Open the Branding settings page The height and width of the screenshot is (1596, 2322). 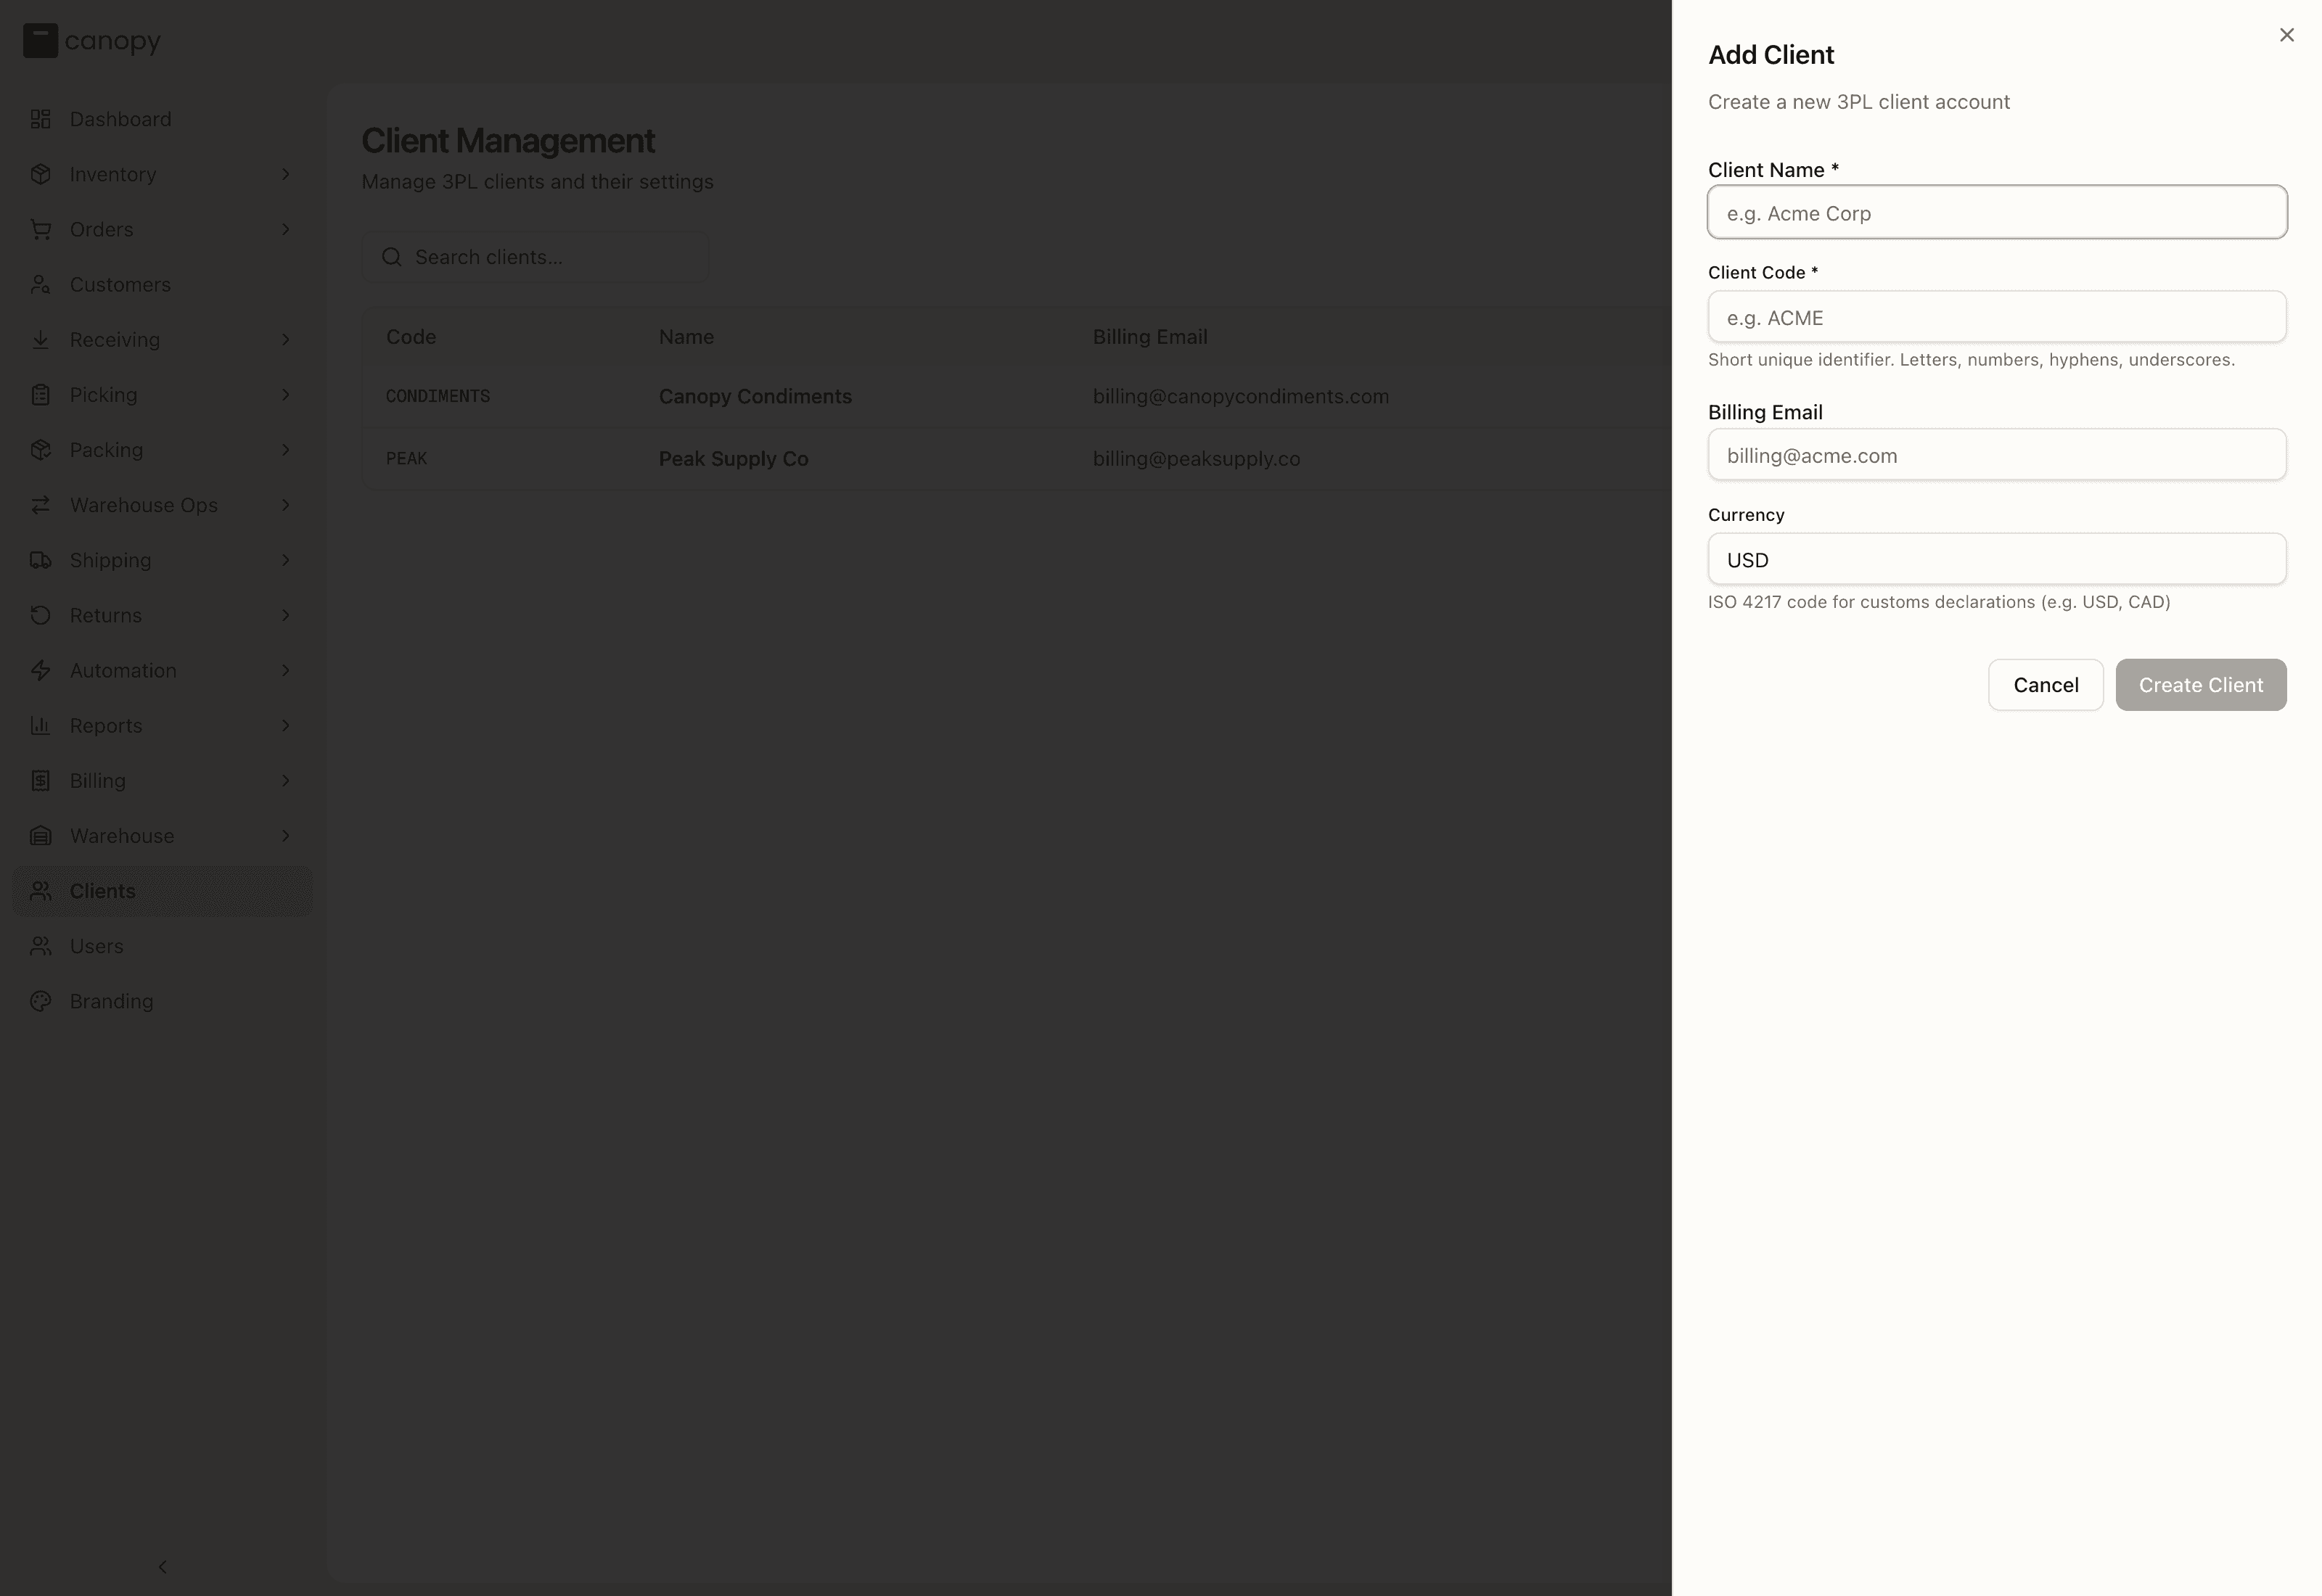click(x=162, y=1000)
